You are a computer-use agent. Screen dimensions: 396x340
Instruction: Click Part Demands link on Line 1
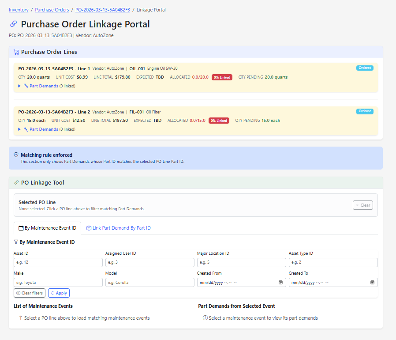(44, 86)
